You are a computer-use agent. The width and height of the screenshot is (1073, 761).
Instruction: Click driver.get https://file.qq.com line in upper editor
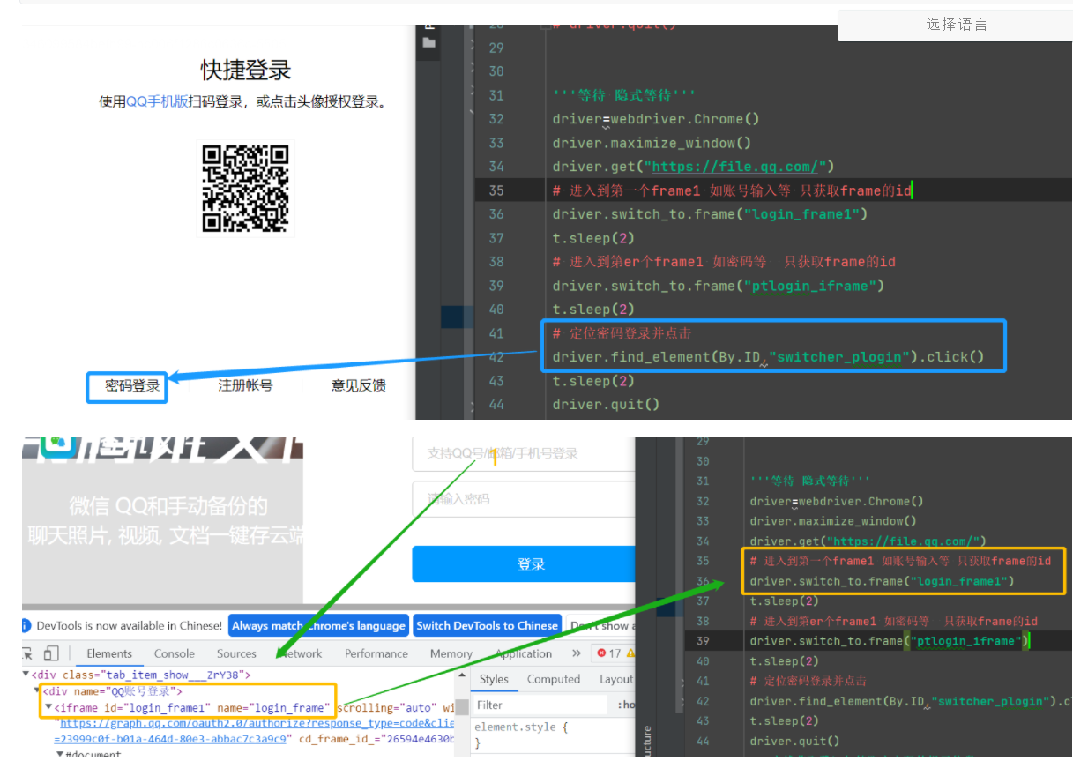point(693,167)
